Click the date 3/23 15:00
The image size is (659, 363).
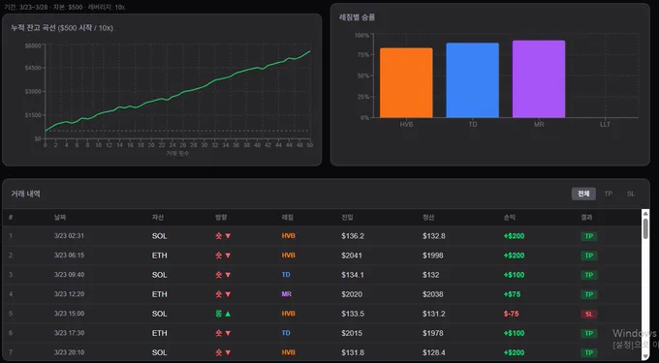(x=69, y=314)
